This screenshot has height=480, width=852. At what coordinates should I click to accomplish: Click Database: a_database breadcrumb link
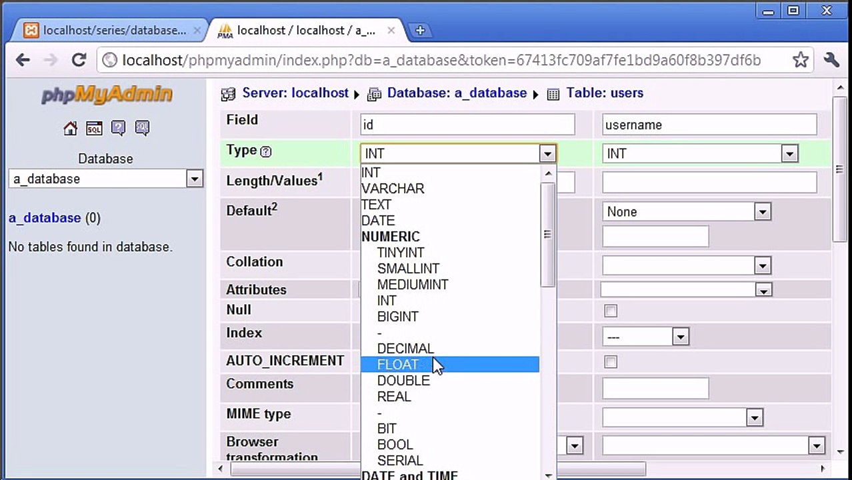(457, 93)
